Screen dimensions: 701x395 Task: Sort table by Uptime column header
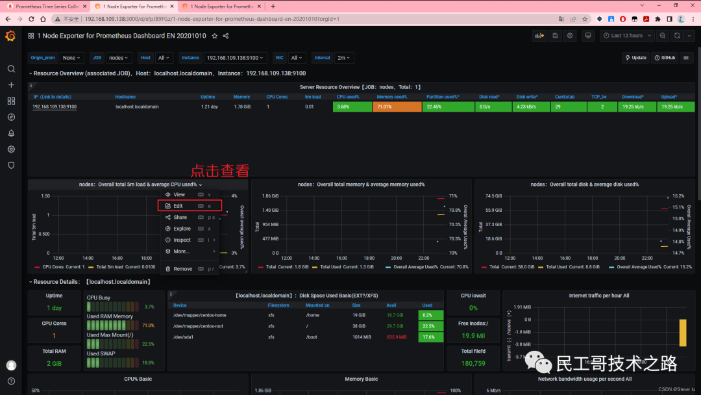208,97
